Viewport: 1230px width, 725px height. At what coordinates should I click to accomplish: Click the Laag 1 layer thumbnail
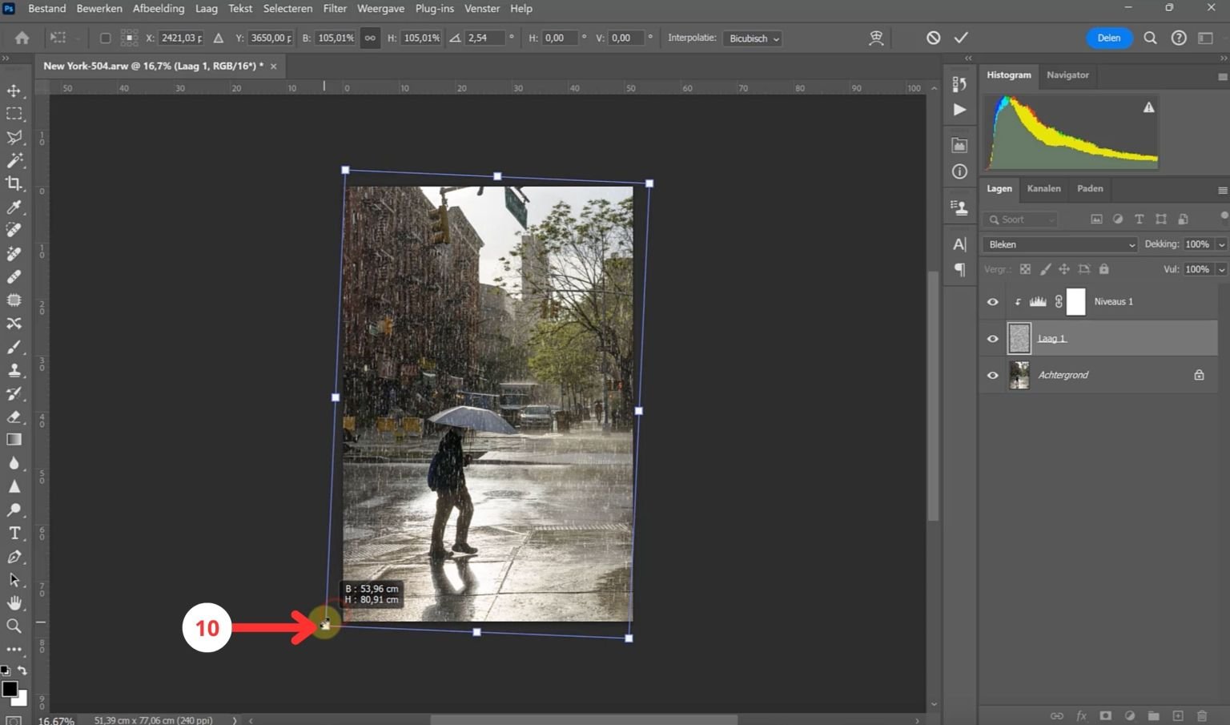[x=1019, y=338]
